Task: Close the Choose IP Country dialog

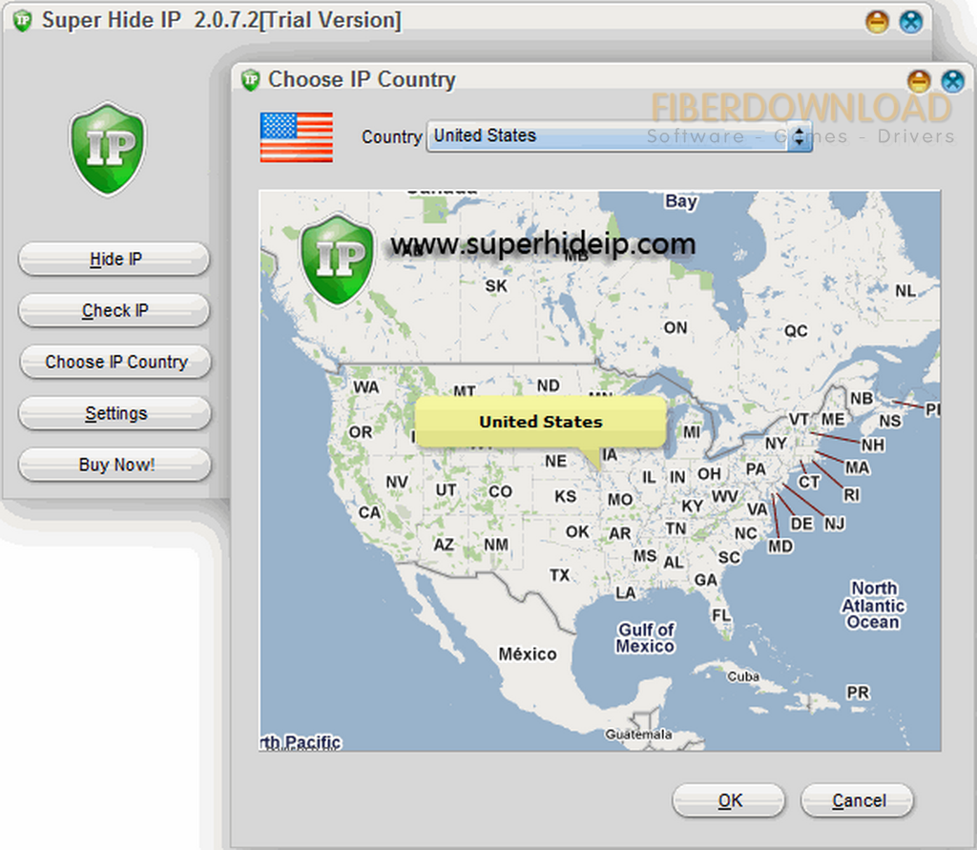Action: tap(953, 81)
